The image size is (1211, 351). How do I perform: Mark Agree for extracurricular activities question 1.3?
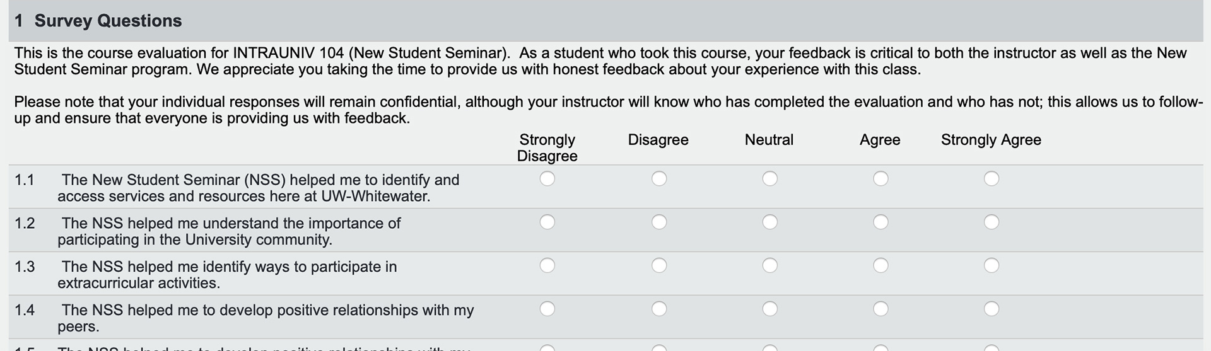click(881, 266)
